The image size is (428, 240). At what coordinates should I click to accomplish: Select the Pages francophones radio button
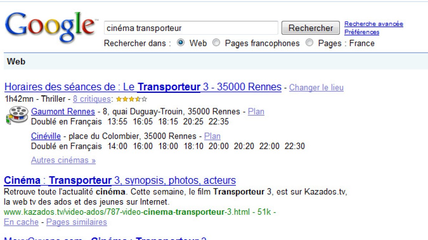(216, 43)
